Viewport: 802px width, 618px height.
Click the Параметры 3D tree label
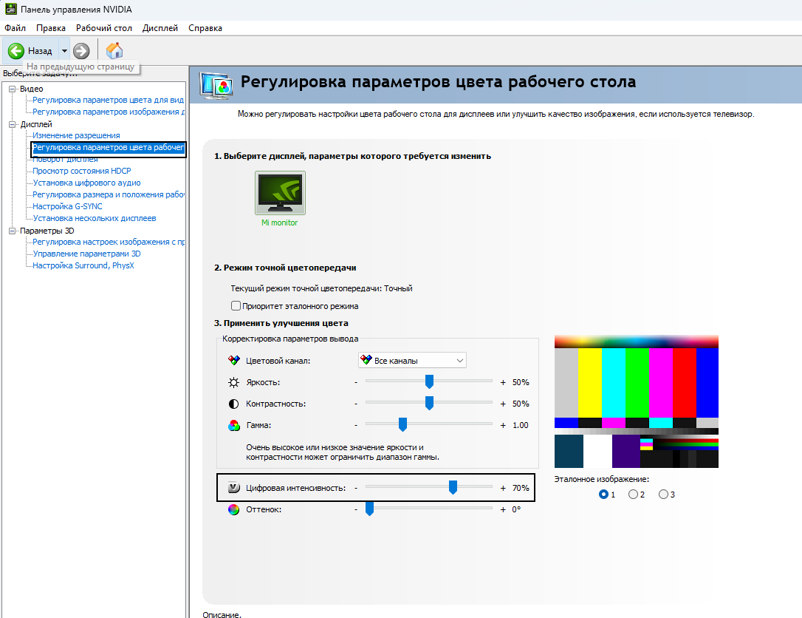coord(47,231)
